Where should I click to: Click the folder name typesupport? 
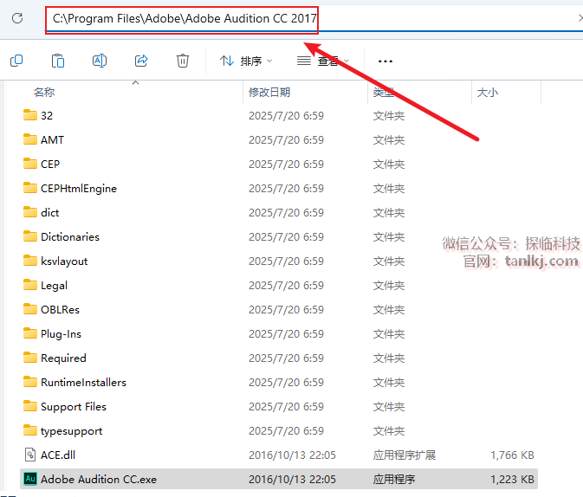(71, 431)
